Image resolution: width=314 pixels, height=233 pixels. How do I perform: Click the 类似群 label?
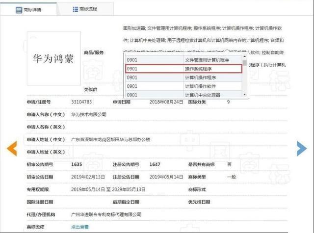click(91, 89)
